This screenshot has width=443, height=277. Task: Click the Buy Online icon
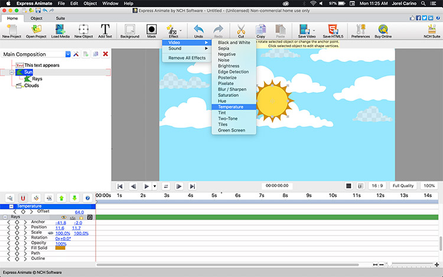[x=383, y=31]
